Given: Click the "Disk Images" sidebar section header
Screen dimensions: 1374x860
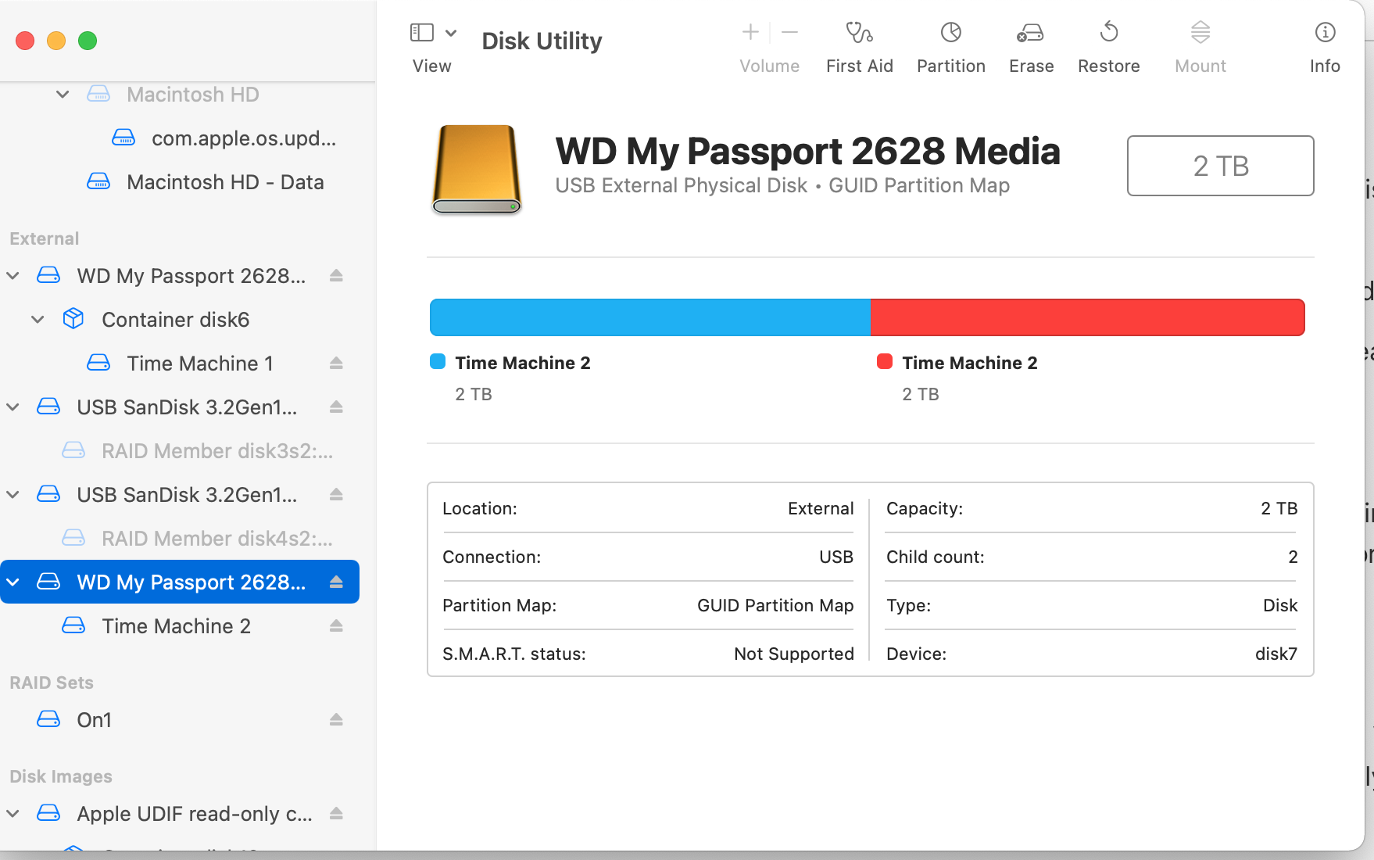Looking at the screenshot, I should pyautogui.click(x=61, y=776).
